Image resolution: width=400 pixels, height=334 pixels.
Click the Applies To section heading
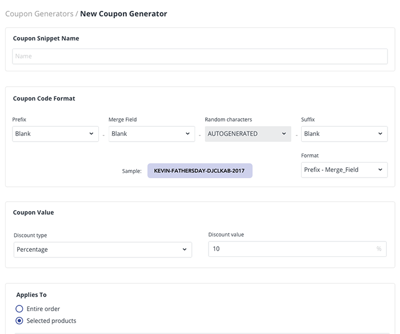pyautogui.click(x=31, y=295)
